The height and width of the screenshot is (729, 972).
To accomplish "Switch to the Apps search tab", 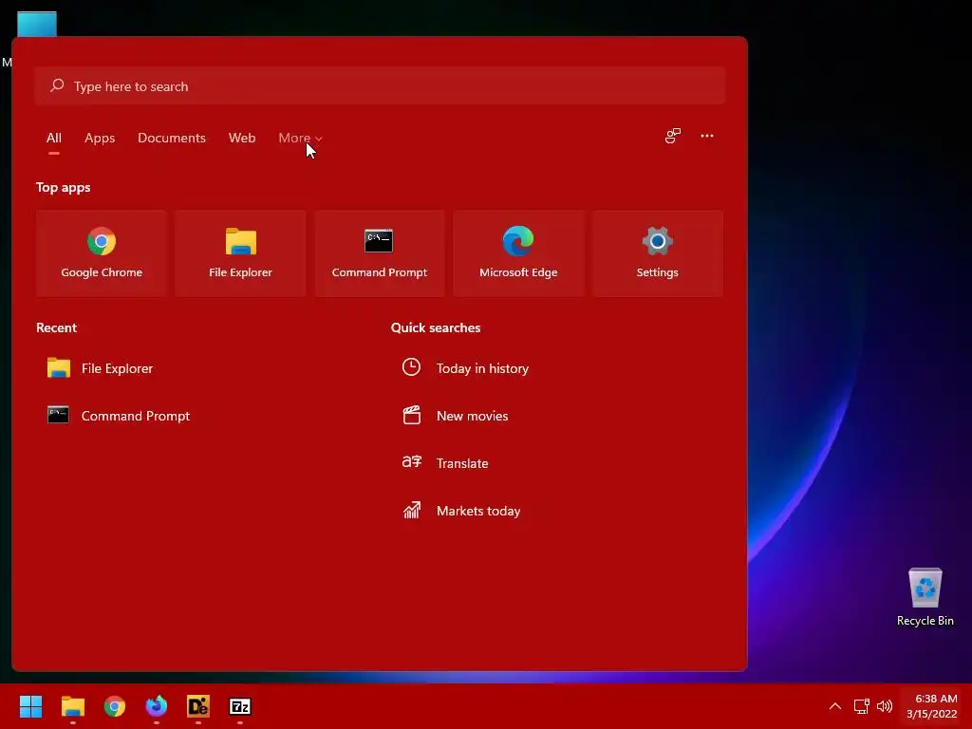I will coord(100,139).
